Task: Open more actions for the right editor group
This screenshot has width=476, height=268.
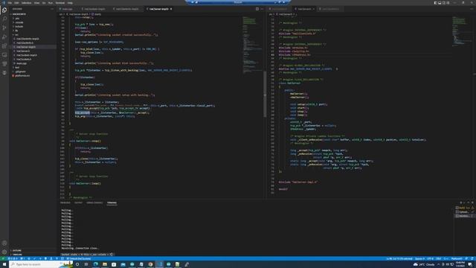Action: click(472, 9)
